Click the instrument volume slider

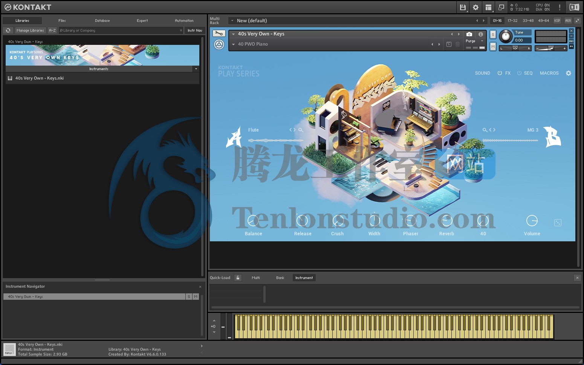(551, 48)
